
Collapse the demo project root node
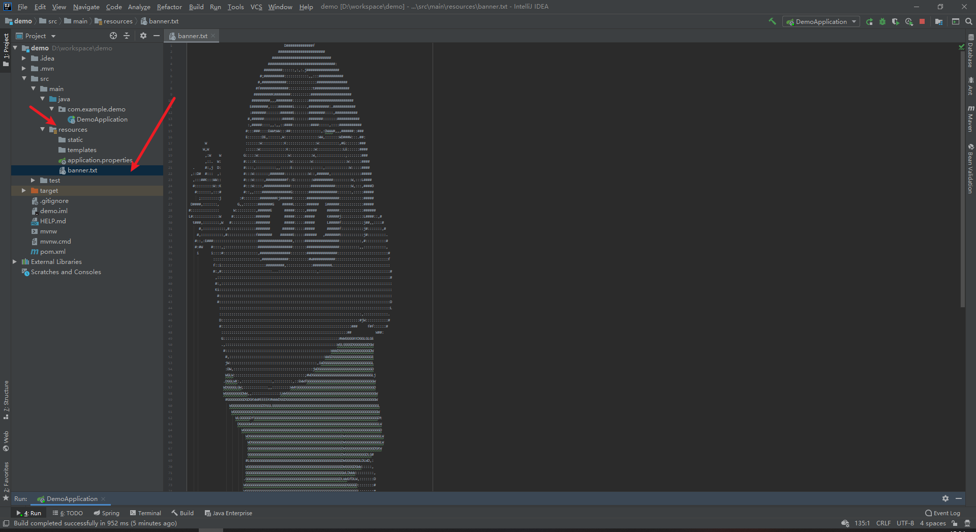[x=15, y=48]
